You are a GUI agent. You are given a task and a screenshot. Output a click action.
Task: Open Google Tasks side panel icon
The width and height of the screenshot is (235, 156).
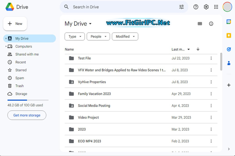point(229,49)
